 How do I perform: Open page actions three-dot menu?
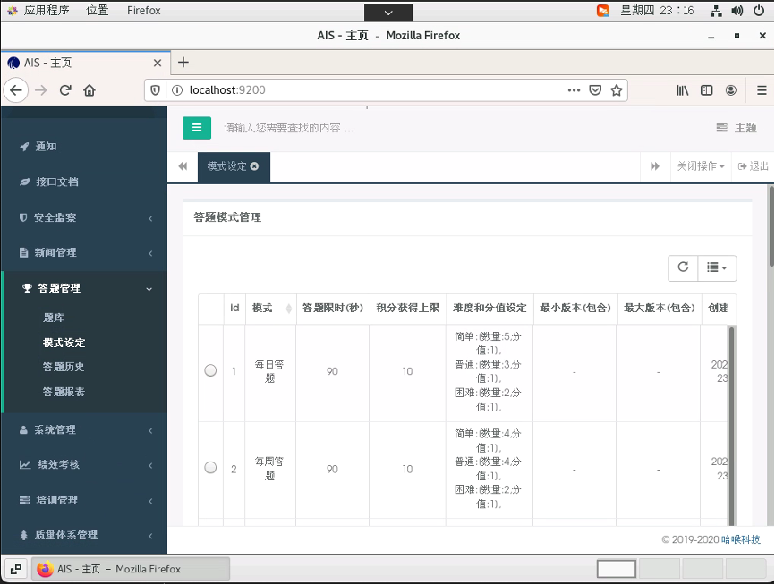tap(574, 90)
